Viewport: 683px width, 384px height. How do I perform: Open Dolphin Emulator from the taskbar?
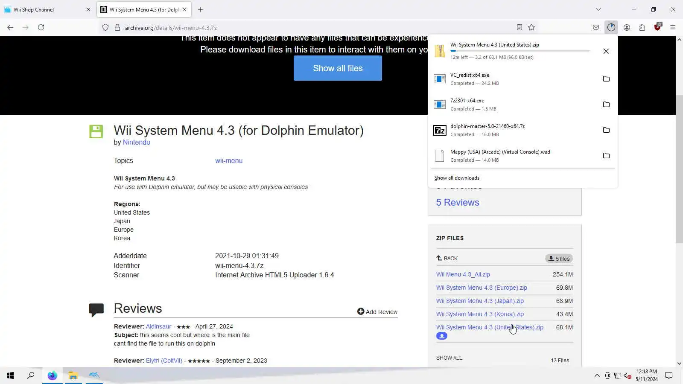[x=94, y=375]
